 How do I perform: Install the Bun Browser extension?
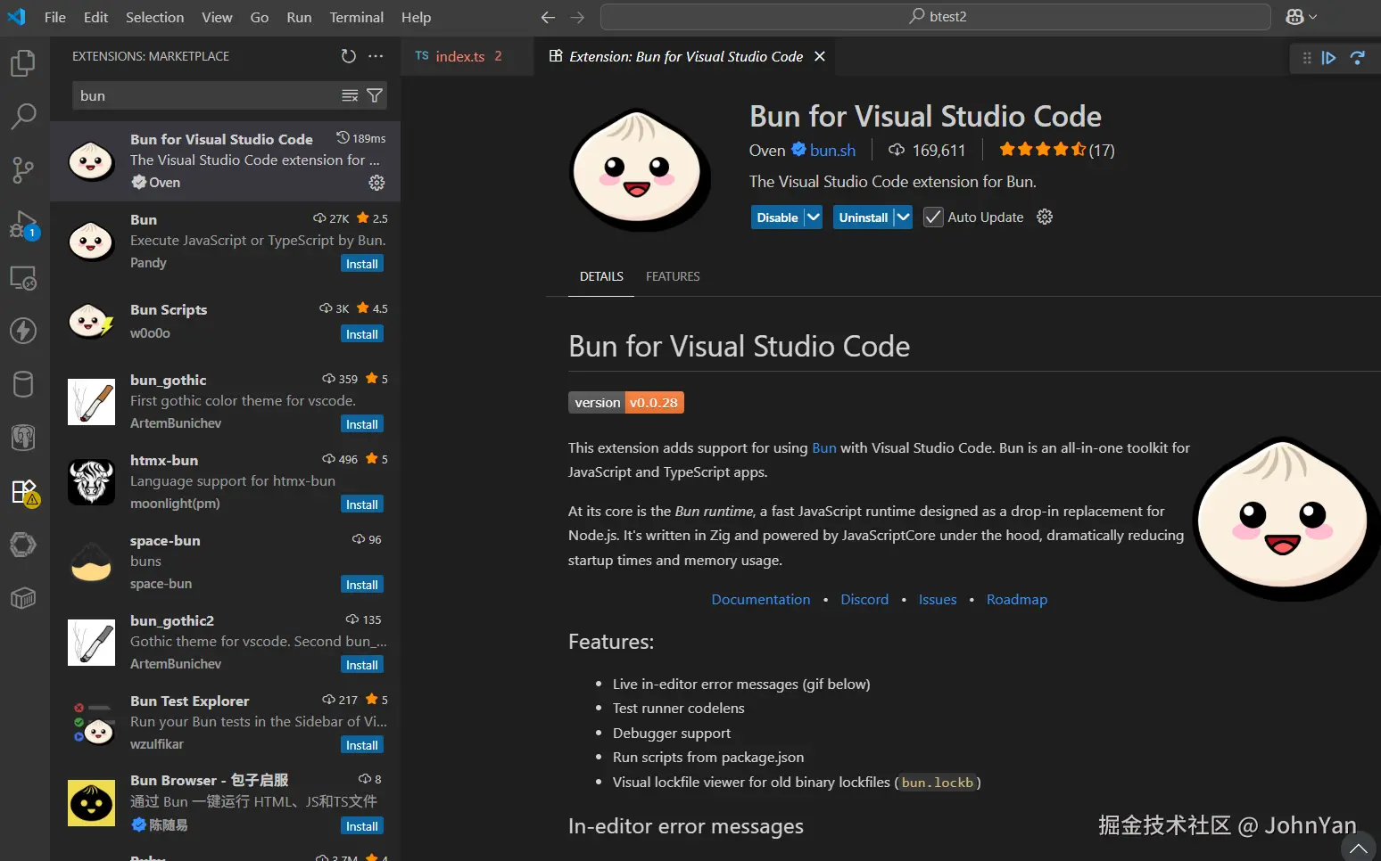coord(362,826)
